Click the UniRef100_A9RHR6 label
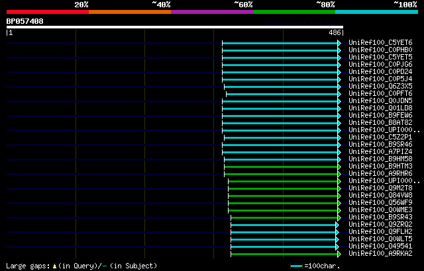Image resolution: width=424 pixels, height=271 pixels. [x=380, y=174]
